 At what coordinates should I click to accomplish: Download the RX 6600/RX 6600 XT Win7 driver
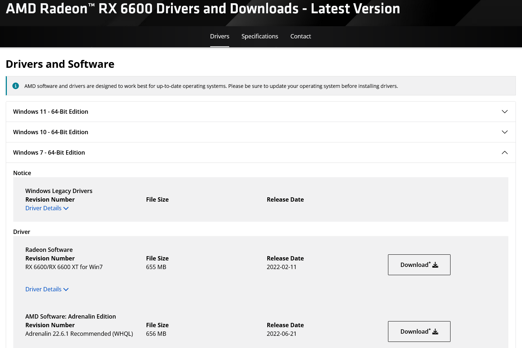(x=419, y=265)
